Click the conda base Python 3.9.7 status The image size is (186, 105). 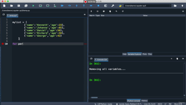[130, 104]
